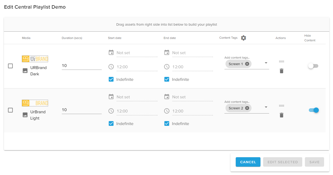Open end time clock for UrBrand Light
Image resolution: width=333 pixels, height=175 pixels.
[x=167, y=111]
